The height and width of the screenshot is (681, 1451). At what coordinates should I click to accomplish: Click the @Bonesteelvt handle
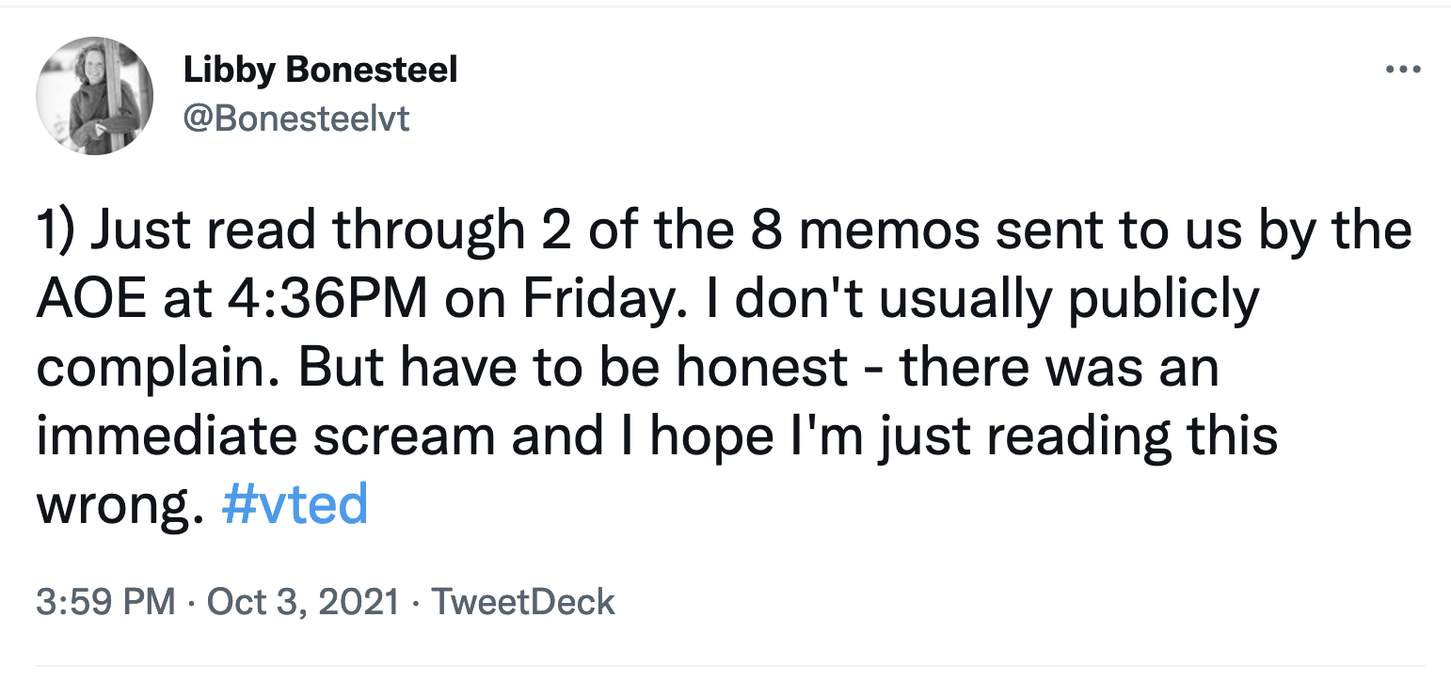tap(297, 119)
